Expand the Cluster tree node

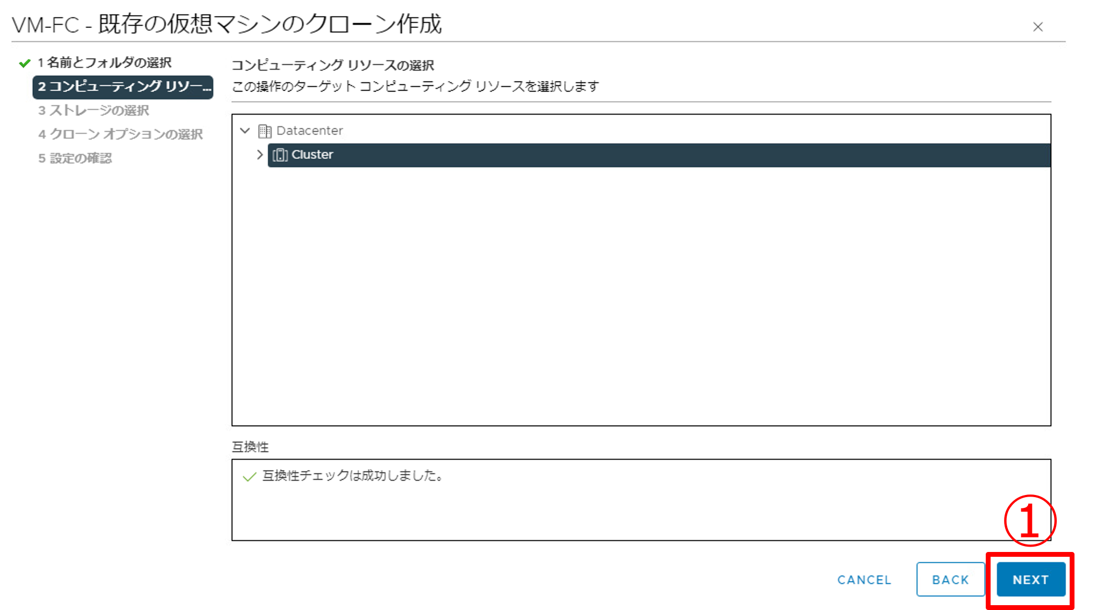click(x=260, y=155)
